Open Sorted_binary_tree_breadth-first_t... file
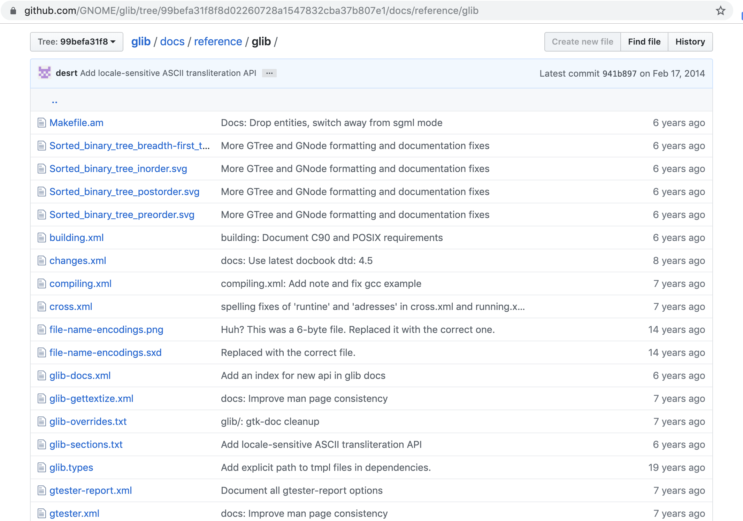 (130, 146)
